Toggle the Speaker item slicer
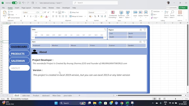189x106 pixels. tap(136, 45)
